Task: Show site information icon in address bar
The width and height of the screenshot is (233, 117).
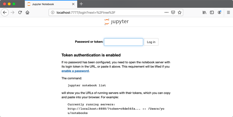Action: point(53,12)
